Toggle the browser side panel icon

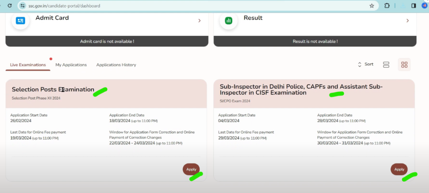click(413, 5)
